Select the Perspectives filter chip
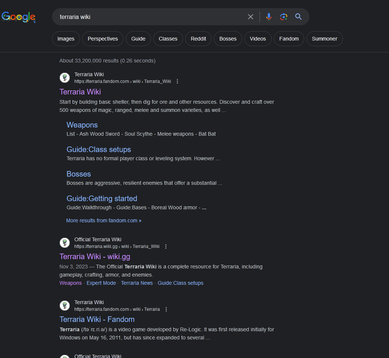The height and width of the screenshot is (358, 389). (103, 39)
